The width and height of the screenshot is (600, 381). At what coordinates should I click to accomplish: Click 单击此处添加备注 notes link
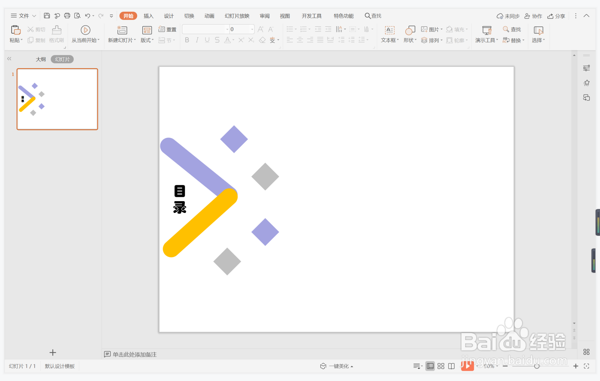(134, 354)
